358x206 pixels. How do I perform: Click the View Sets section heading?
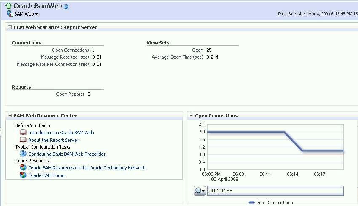click(x=158, y=43)
